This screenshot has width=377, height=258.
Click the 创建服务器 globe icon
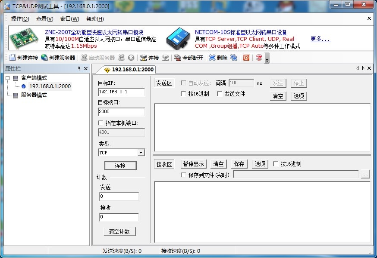click(44, 58)
